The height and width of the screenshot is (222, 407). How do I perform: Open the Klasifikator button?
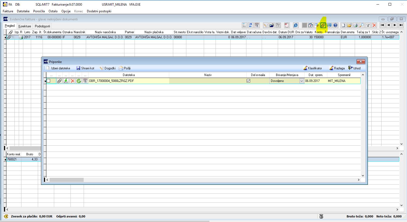(313, 68)
